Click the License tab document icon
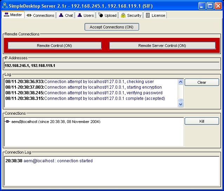This screenshot has height=191, width=224. (x=148, y=15)
